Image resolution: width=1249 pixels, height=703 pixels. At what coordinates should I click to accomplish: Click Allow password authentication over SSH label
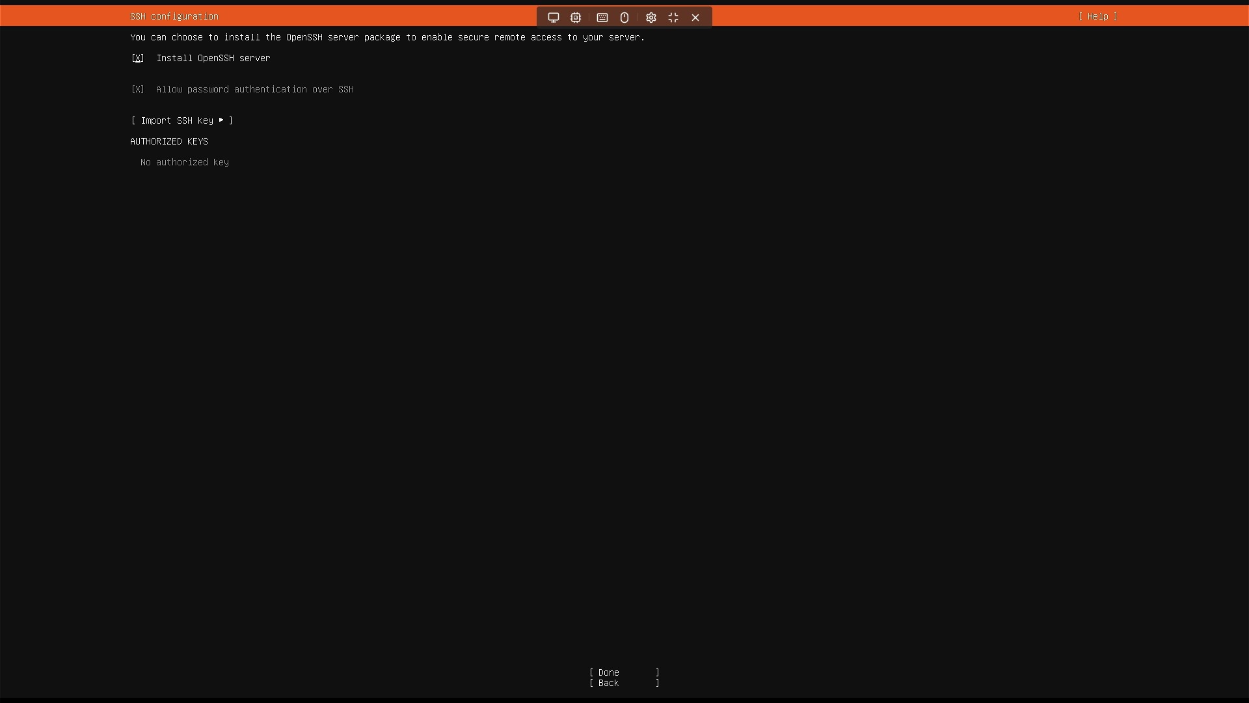coord(255,89)
